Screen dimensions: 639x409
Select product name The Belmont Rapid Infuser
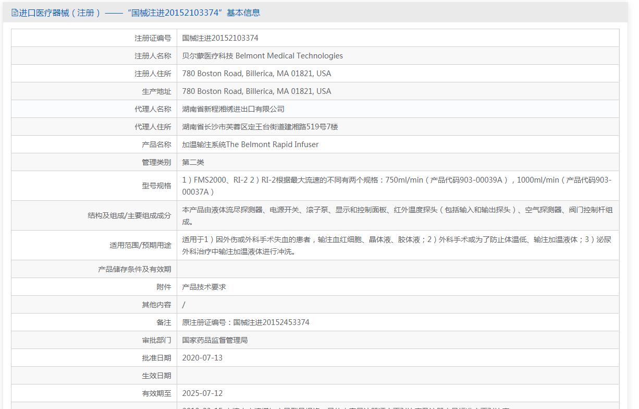click(250, 145)
